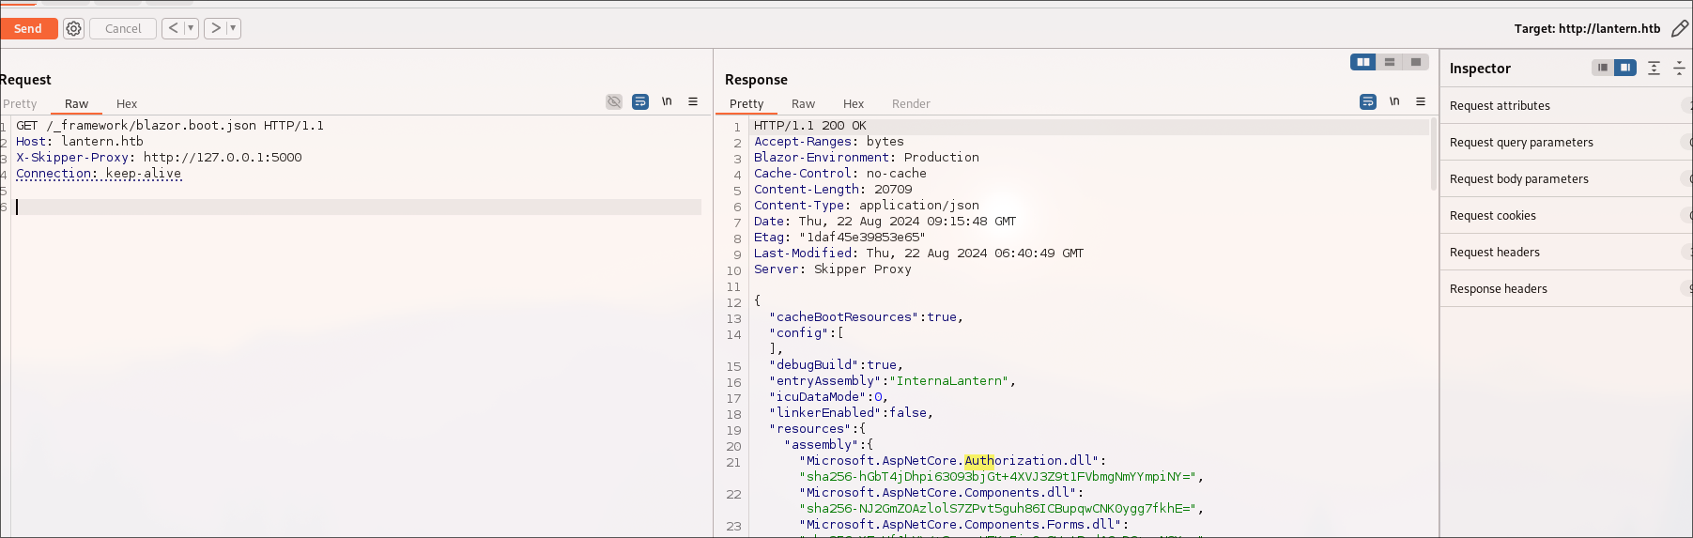Open the forward history dropdown arrow
Screen dimensions: 1693x538
(x=233, y=29)
